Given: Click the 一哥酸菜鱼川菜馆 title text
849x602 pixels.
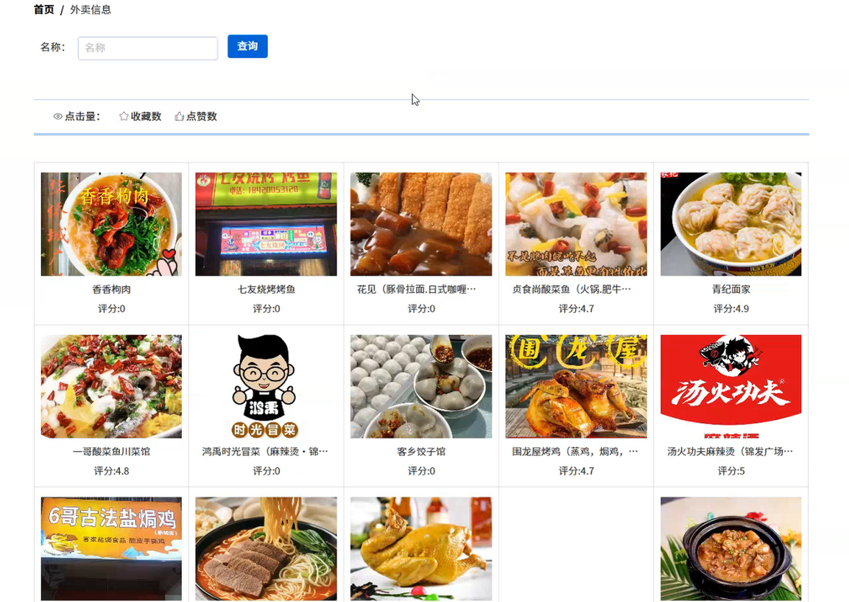Looking at the screenshot, I should point(111,452).
